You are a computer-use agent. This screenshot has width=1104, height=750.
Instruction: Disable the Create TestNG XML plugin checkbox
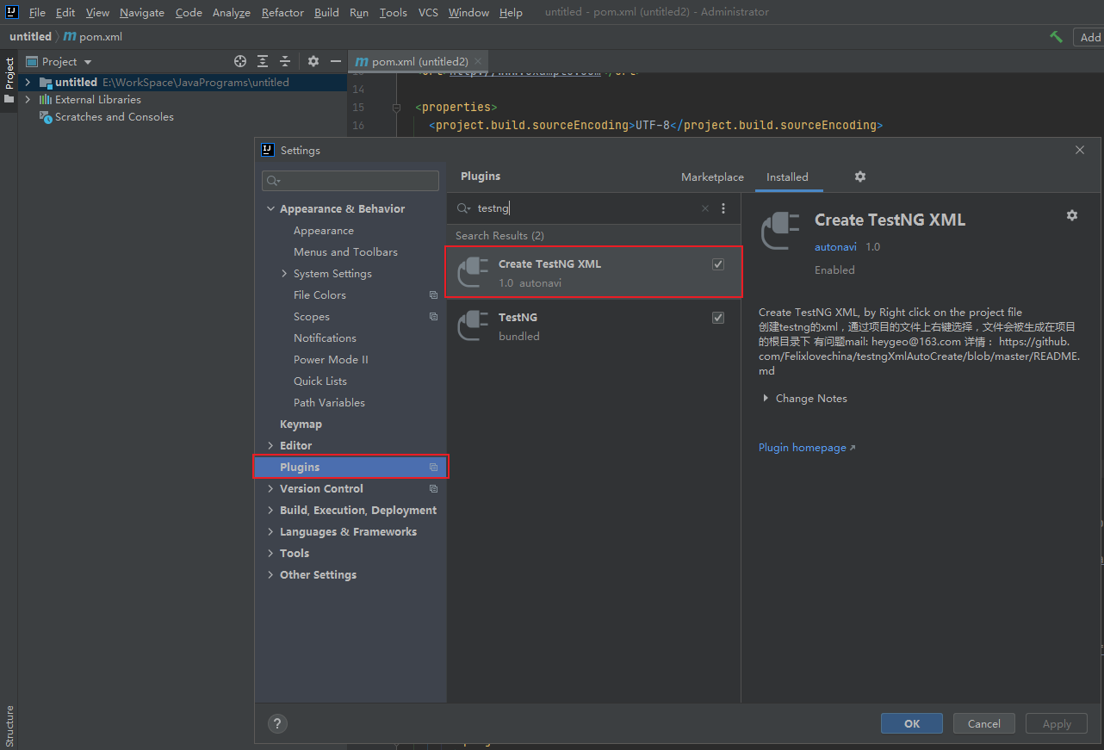pyautogui.click(x=718, y=264)
